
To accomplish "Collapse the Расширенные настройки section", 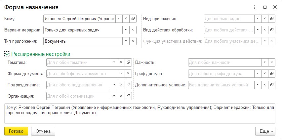I will 7,54.
